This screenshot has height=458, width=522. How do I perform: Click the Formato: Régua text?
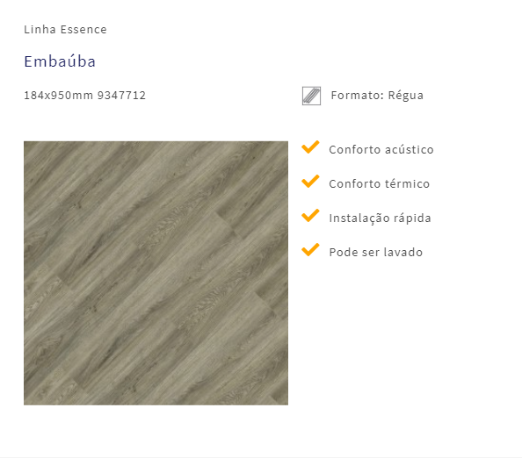coord(377,96)
